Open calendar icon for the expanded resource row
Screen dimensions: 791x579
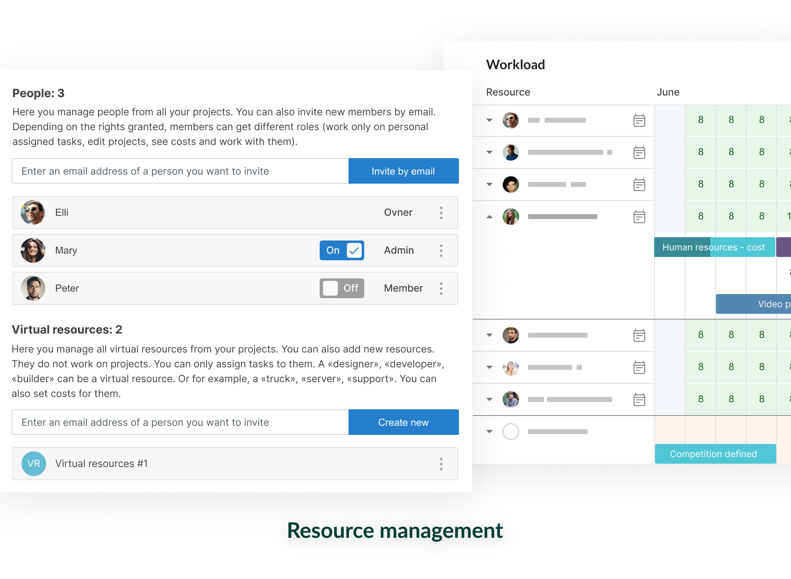639,217
